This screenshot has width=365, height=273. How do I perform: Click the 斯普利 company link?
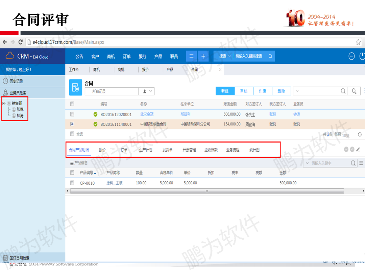[185, 114]
